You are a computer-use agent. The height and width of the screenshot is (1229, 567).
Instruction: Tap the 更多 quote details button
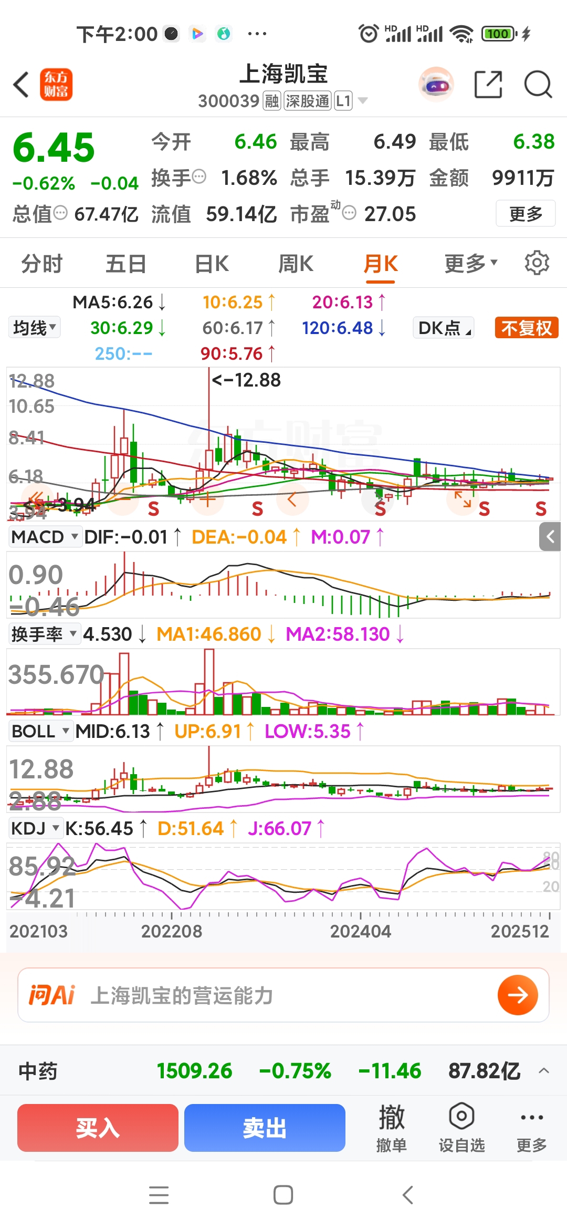pos(526,213)
